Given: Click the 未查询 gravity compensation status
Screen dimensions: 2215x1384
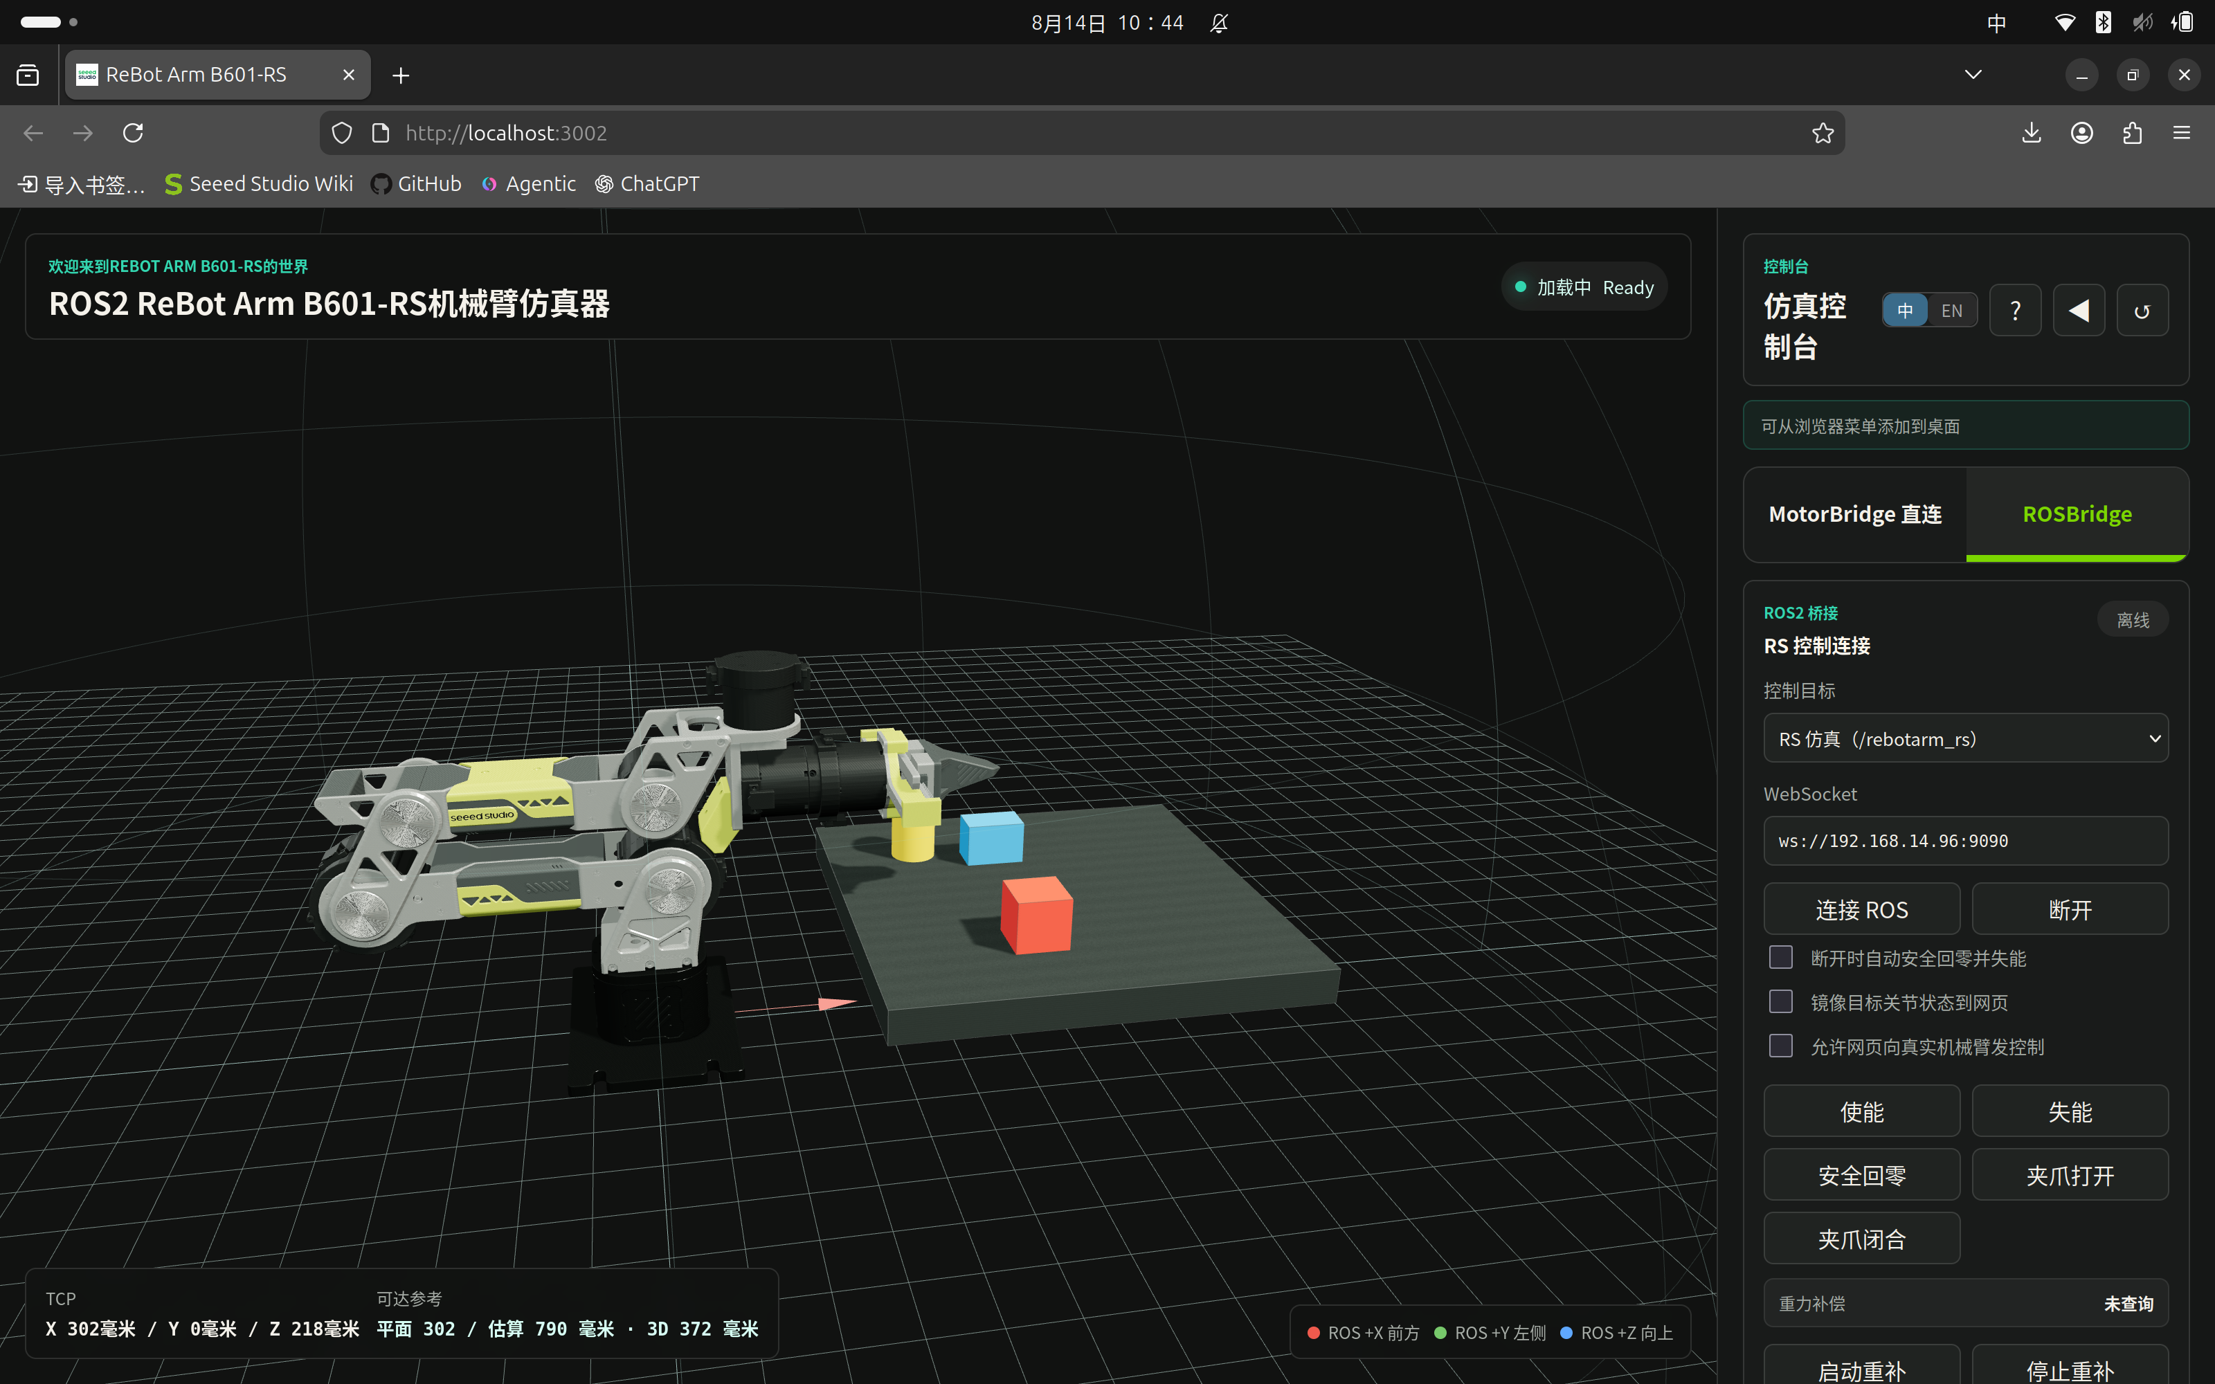Looking at the screenshot, I should coord(2128,1304).
